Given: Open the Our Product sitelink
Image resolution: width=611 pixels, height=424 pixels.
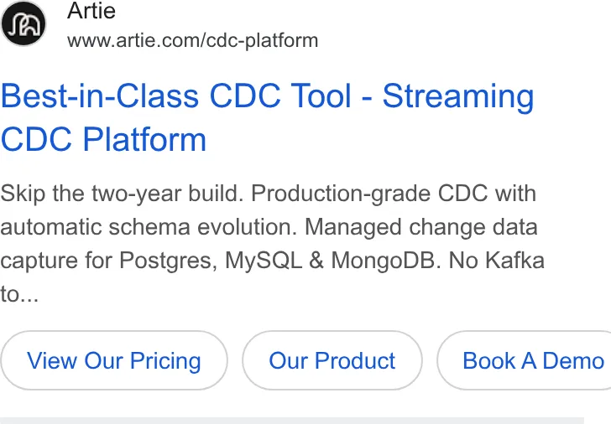Looking at the screenshot, I should (332, 360).
